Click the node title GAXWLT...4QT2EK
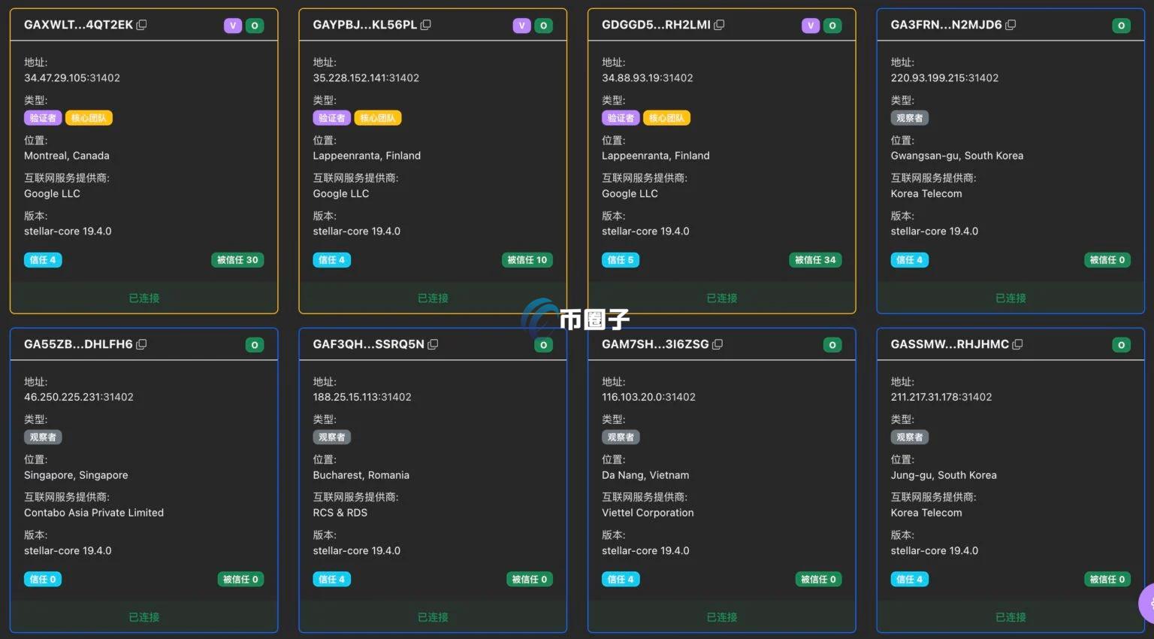The height and width of the screenshot is (639, 1154). (78, 25)
